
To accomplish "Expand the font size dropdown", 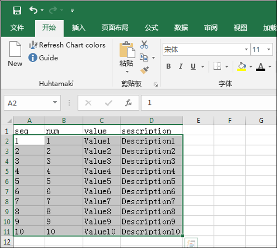I will tap(269, 50).
